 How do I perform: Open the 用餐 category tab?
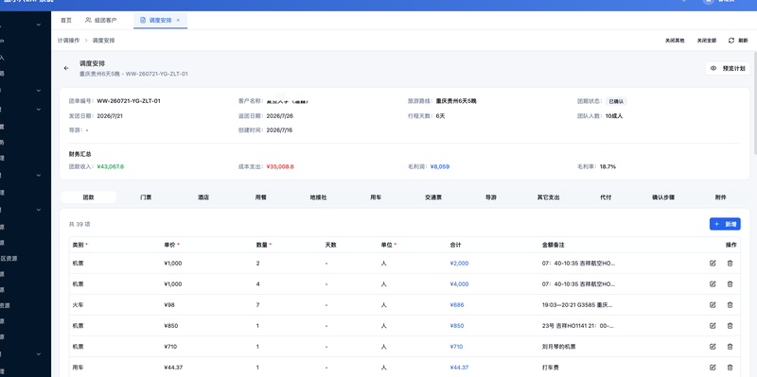[261, 197]
